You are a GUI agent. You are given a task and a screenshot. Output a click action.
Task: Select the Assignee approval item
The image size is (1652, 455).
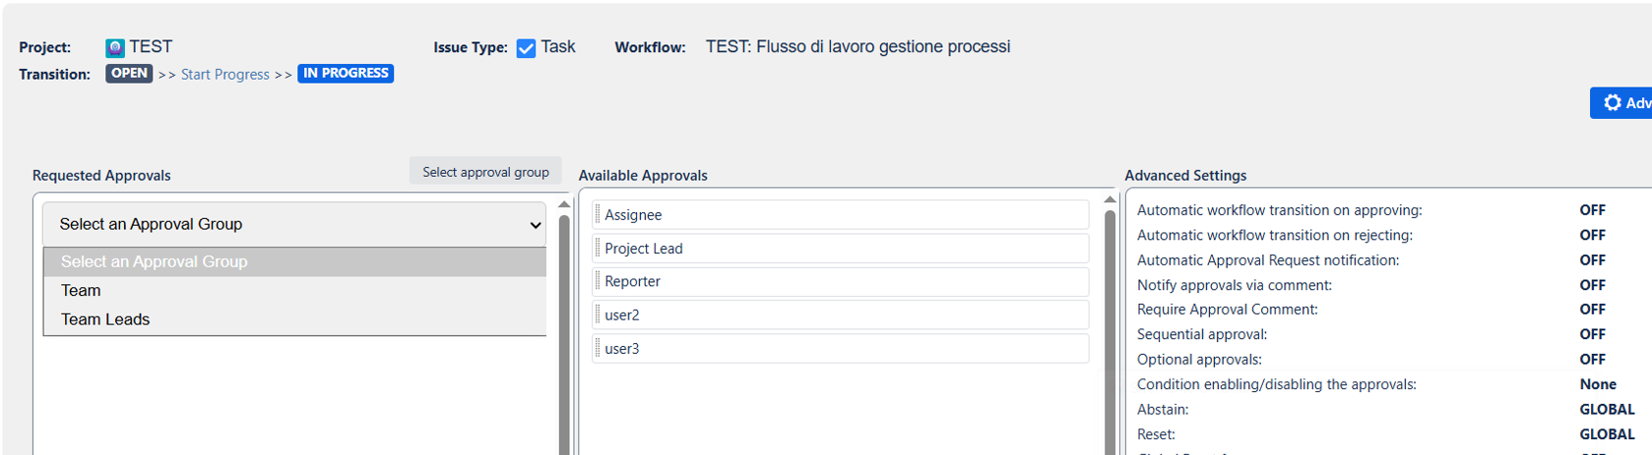point(842,214)
